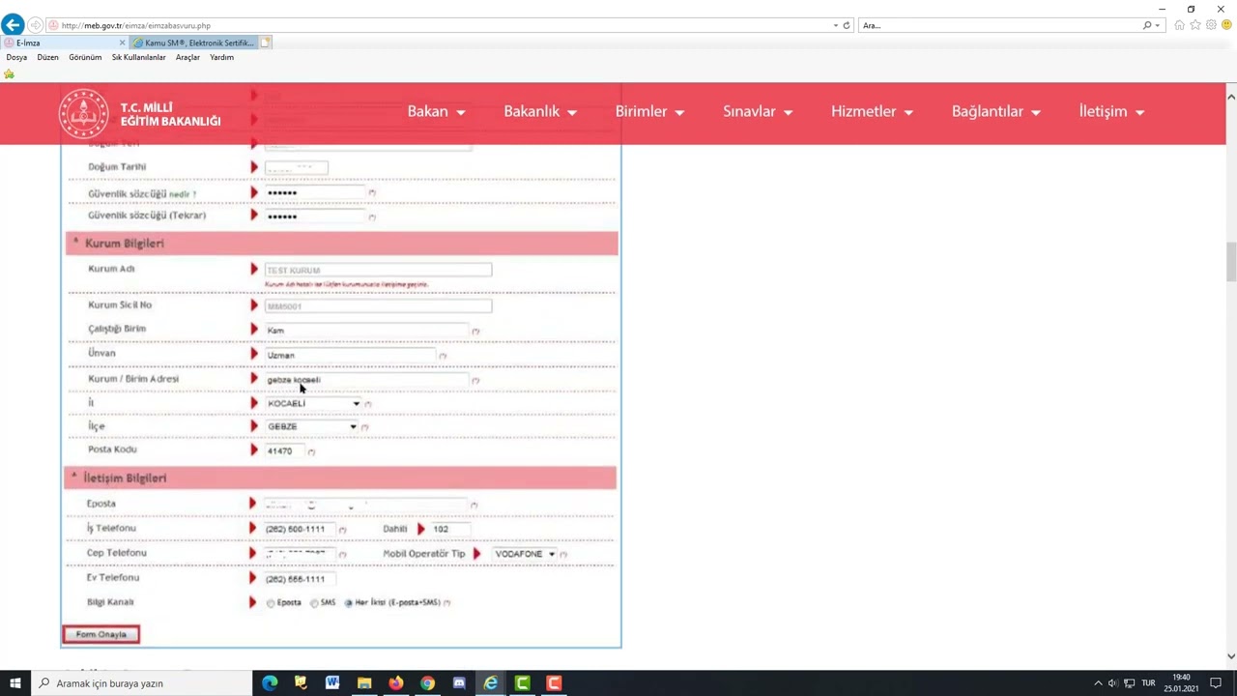Click the browser forward arrow button
The image size is (1237, 696).
click(x=36, y=25)
